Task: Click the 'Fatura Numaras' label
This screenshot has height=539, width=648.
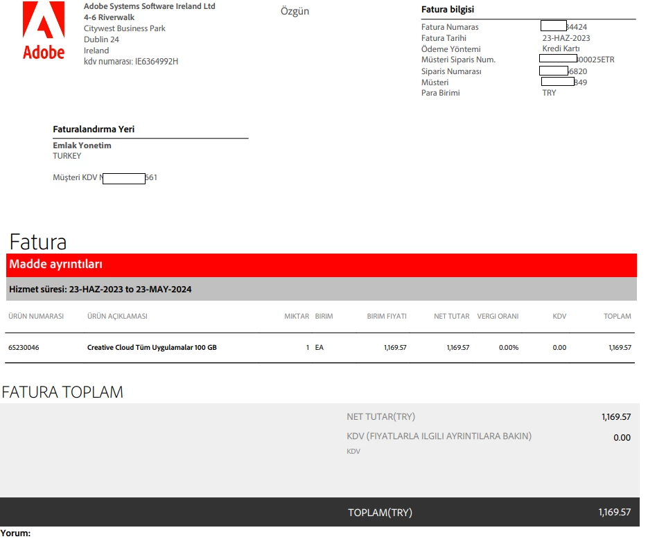Action: 450,27
